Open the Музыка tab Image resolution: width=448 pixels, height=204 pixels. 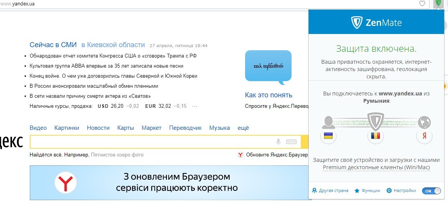220,128
